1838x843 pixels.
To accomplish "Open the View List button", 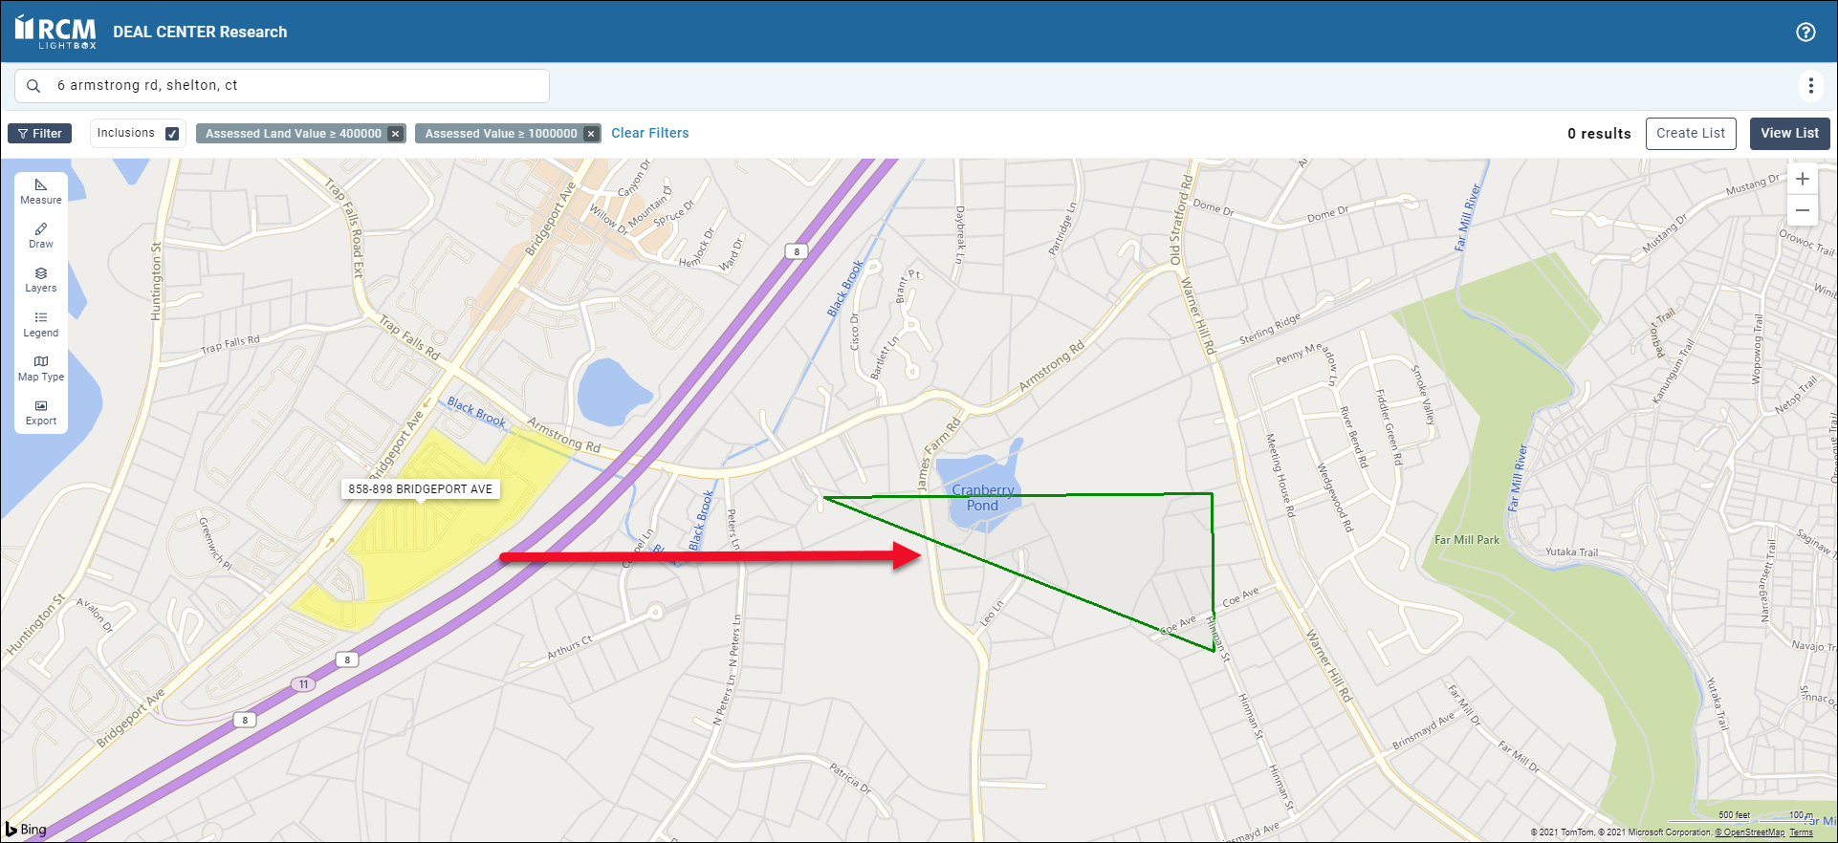I will click(x=1789, y=133).
